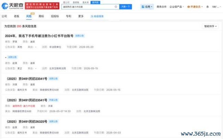Viewport: 223px width, 139px height.
Task: Open the 2024年 小红书平台账号 result title
Action: pyautogui.click(x=39, y=36)
